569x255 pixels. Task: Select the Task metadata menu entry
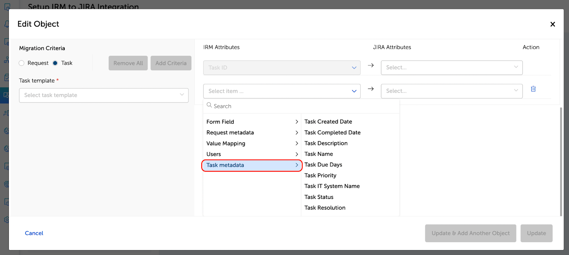click(x=252, y=165)
